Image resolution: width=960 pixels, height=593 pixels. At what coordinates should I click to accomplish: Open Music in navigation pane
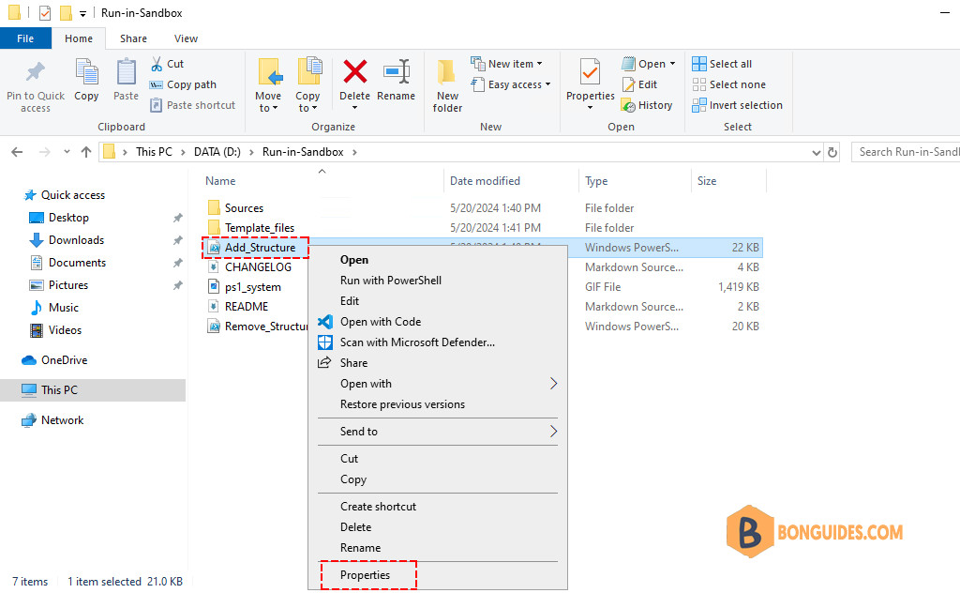pyautogui.click(x=63, y=308)
